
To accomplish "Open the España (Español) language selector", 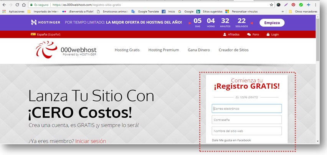I will tap(45, 35).
